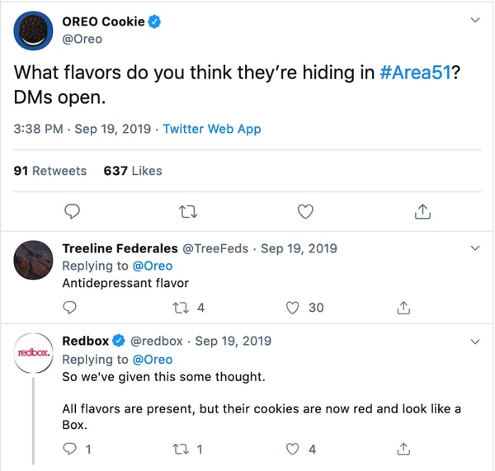Screen dimensions: 495x471
Task: Like Redbox's reply tweet
Action: 292,450
